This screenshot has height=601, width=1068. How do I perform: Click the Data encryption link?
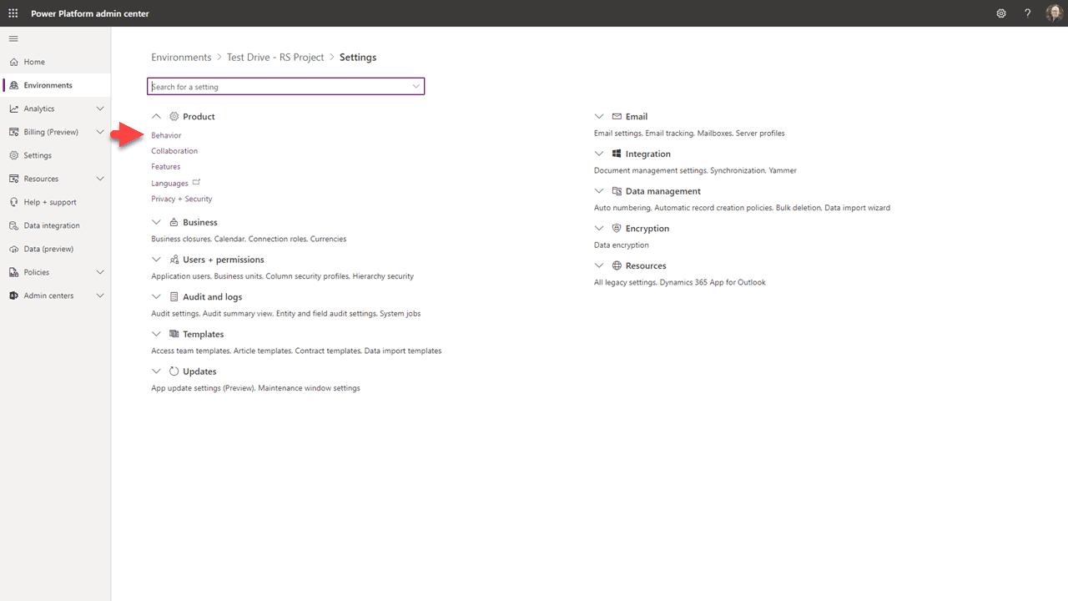pyautogui.click(x=622, y=245)
